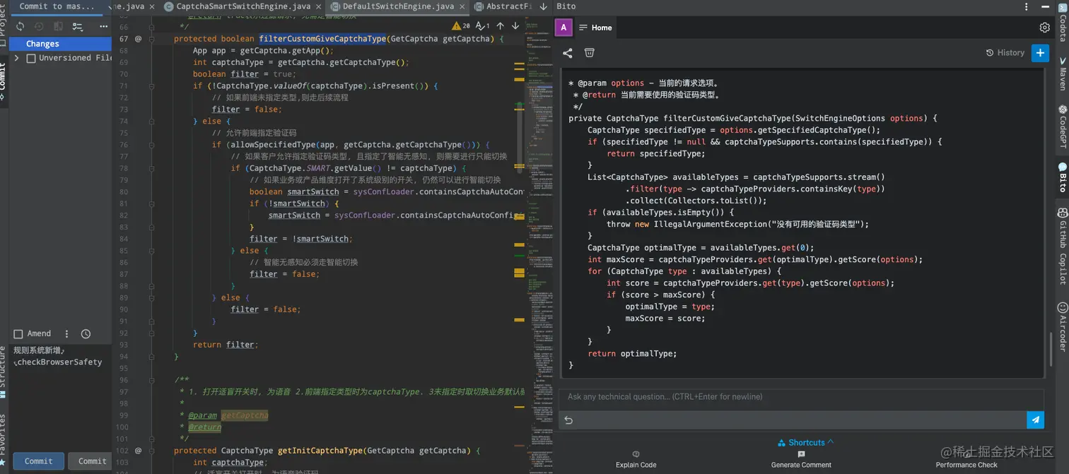Open the Bito Home tab
The height and width of the screenshot is (474, 1069).
[x=595, y=28]
